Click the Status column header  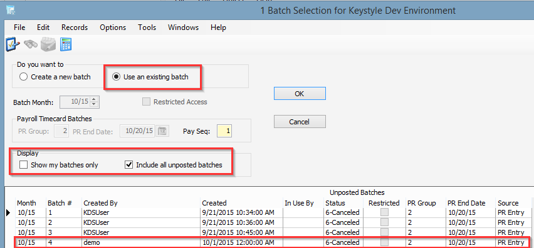tap(335, 203)
